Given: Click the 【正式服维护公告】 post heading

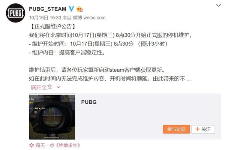Looking at the screenshot, I should 52,26.
